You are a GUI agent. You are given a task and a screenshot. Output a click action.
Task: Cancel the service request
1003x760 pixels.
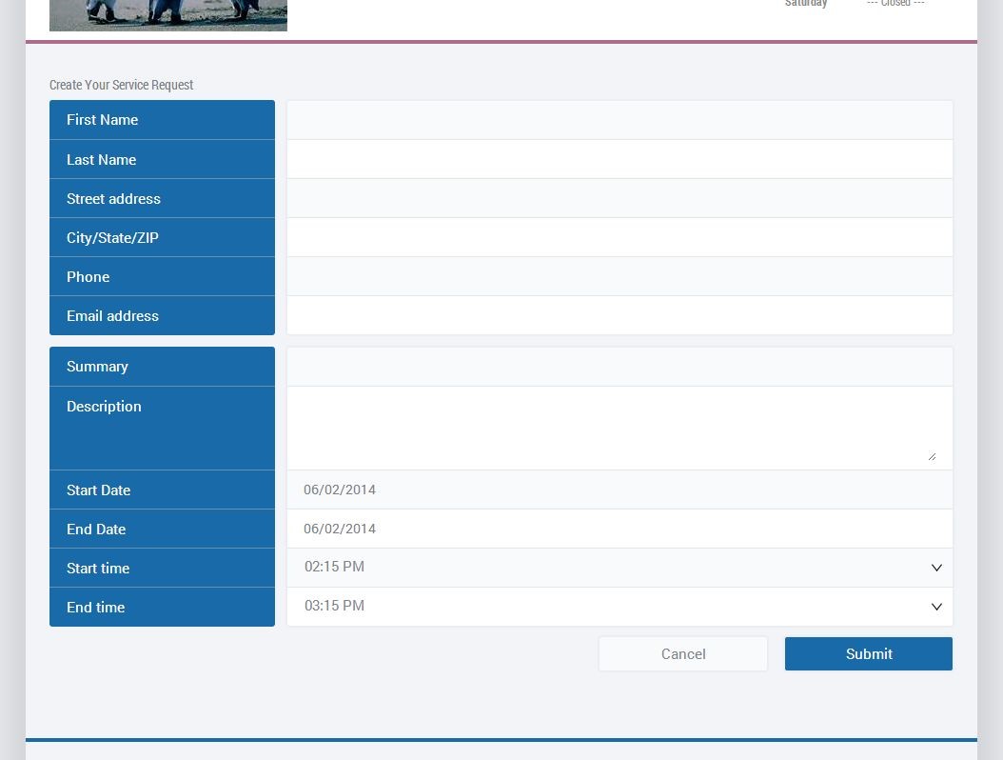[683, 653]
